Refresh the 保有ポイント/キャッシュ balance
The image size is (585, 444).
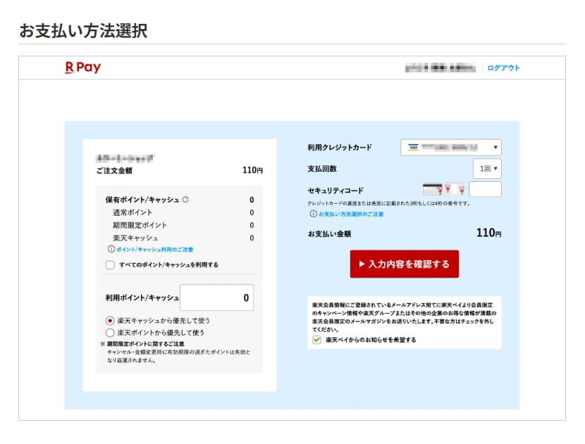(x=186, y=198)
